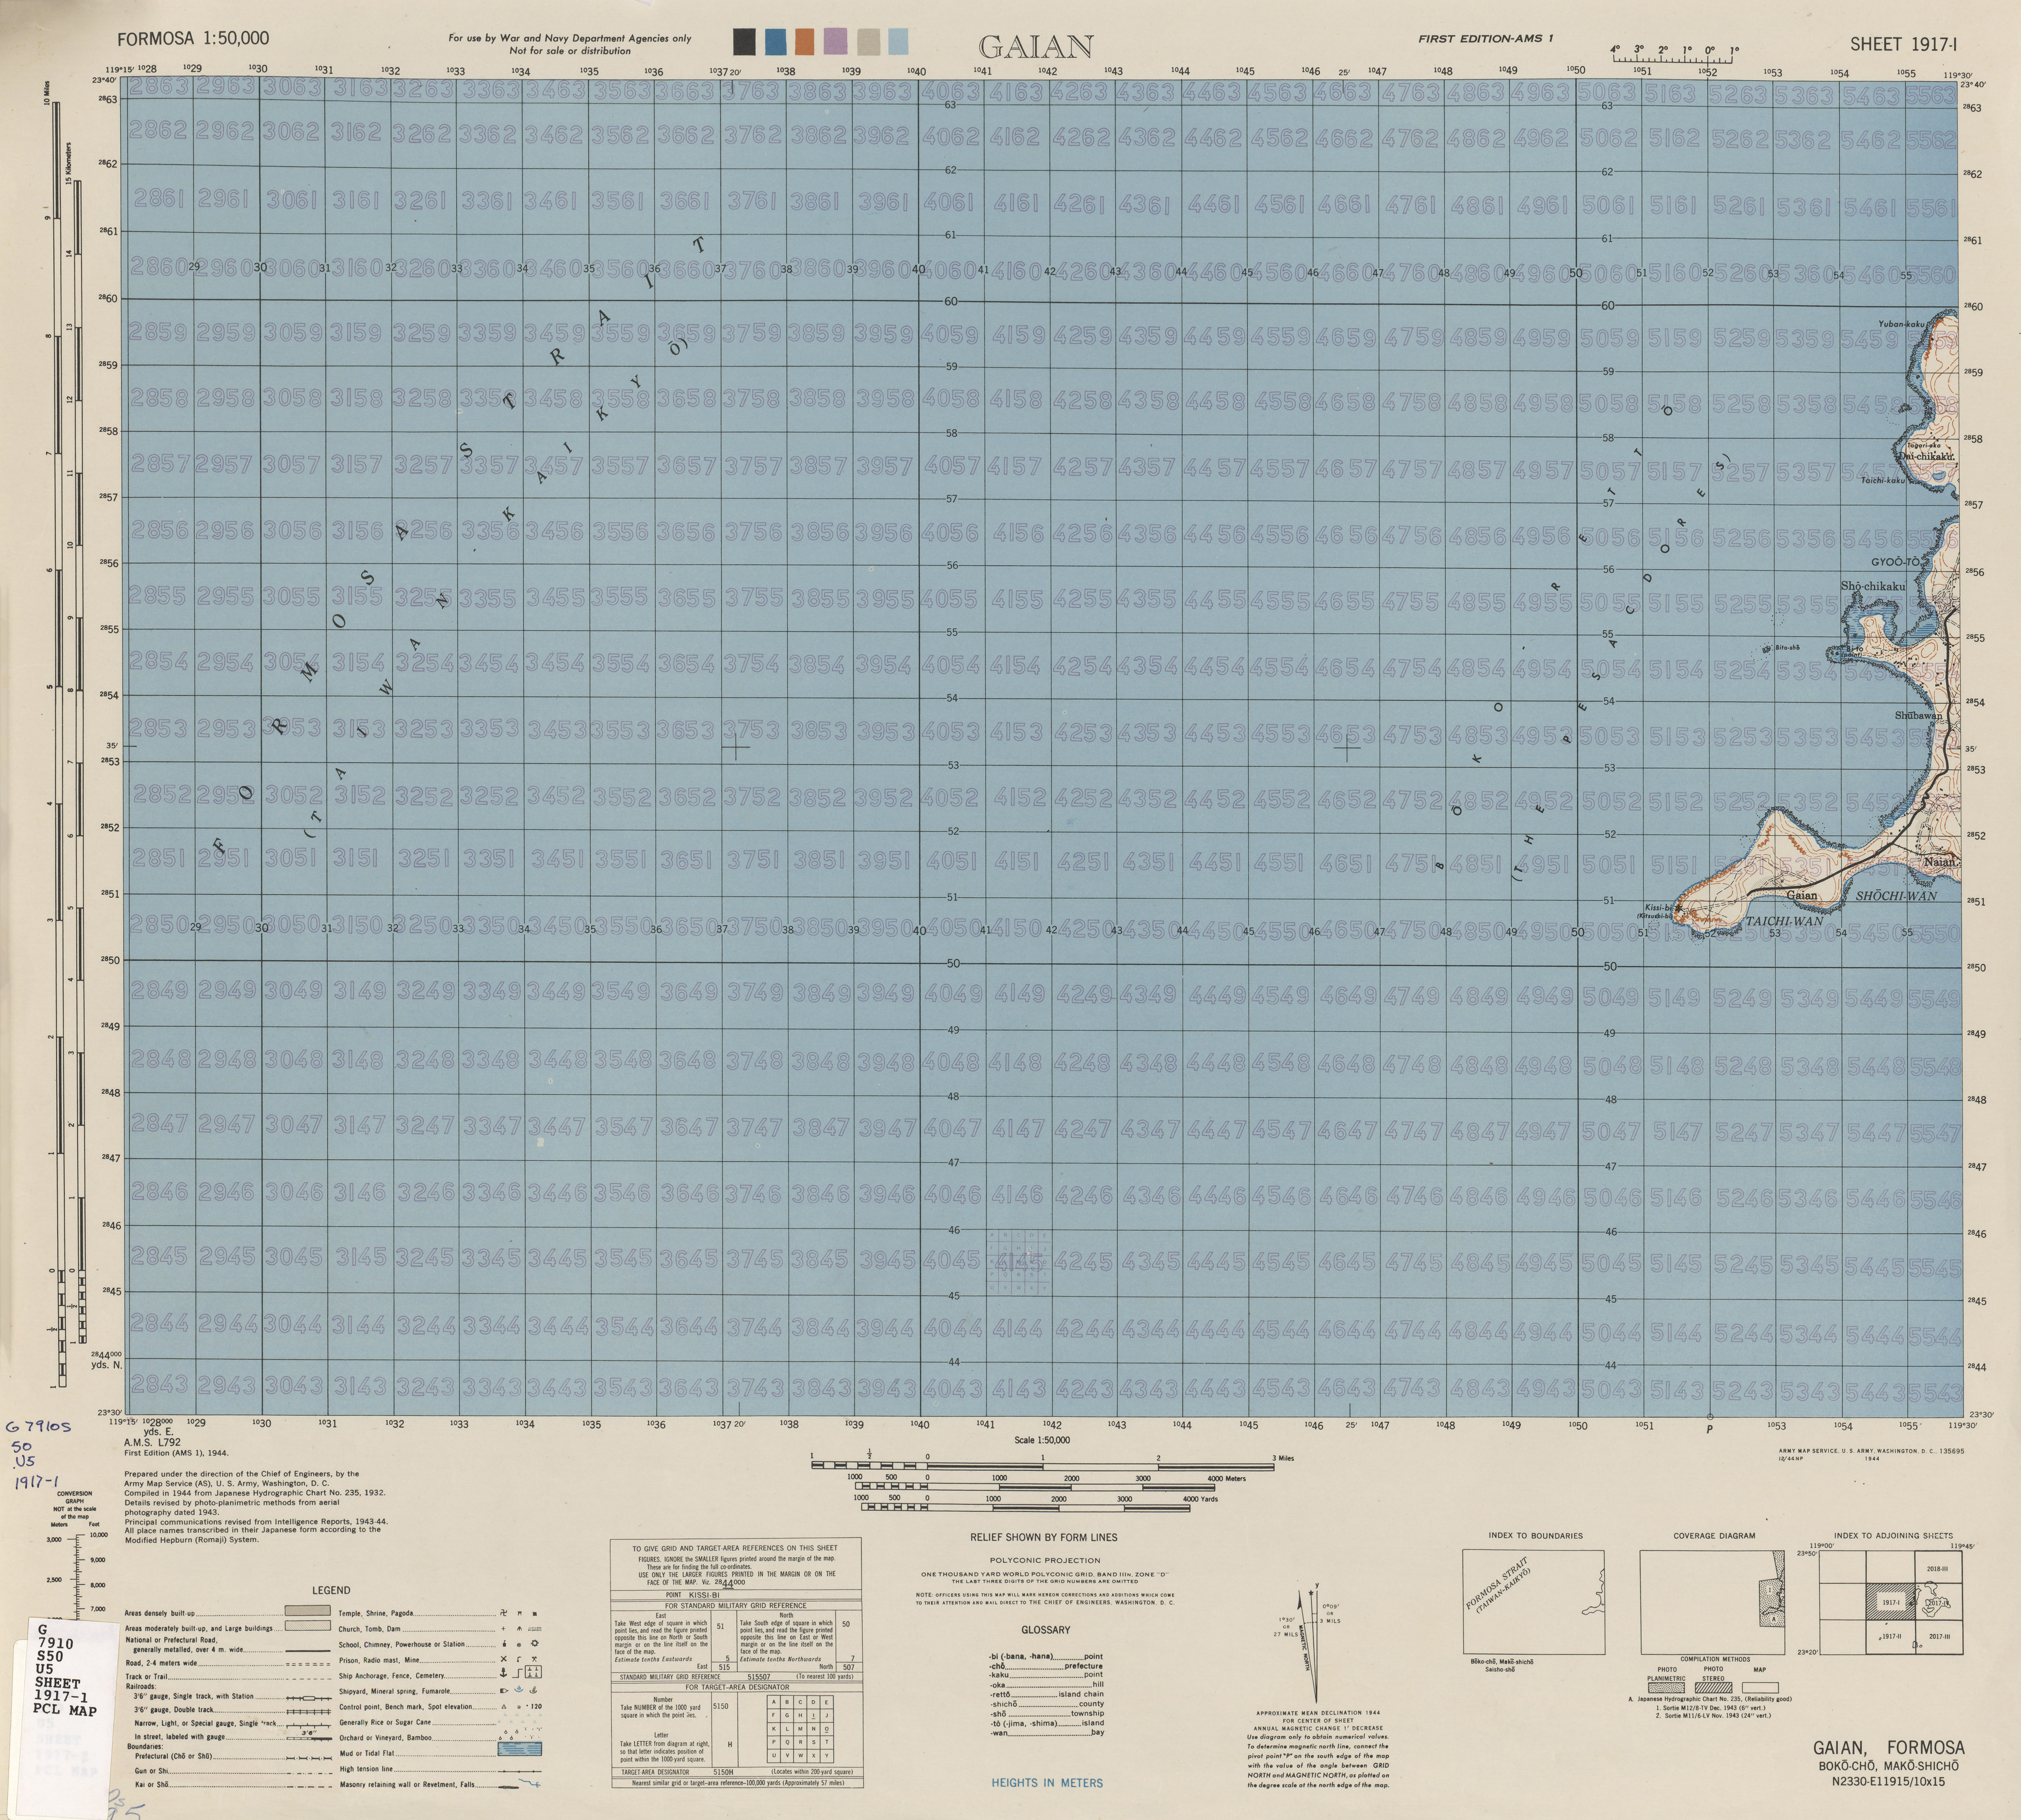
Task: Select sheet 2018-III in adjoining sheets index
Action: [1938, 1569]
